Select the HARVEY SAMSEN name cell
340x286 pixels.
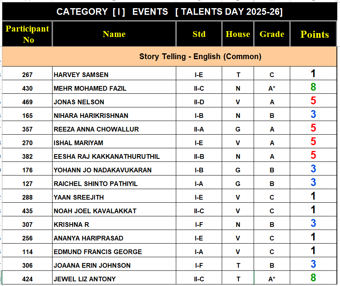[114, 74]
